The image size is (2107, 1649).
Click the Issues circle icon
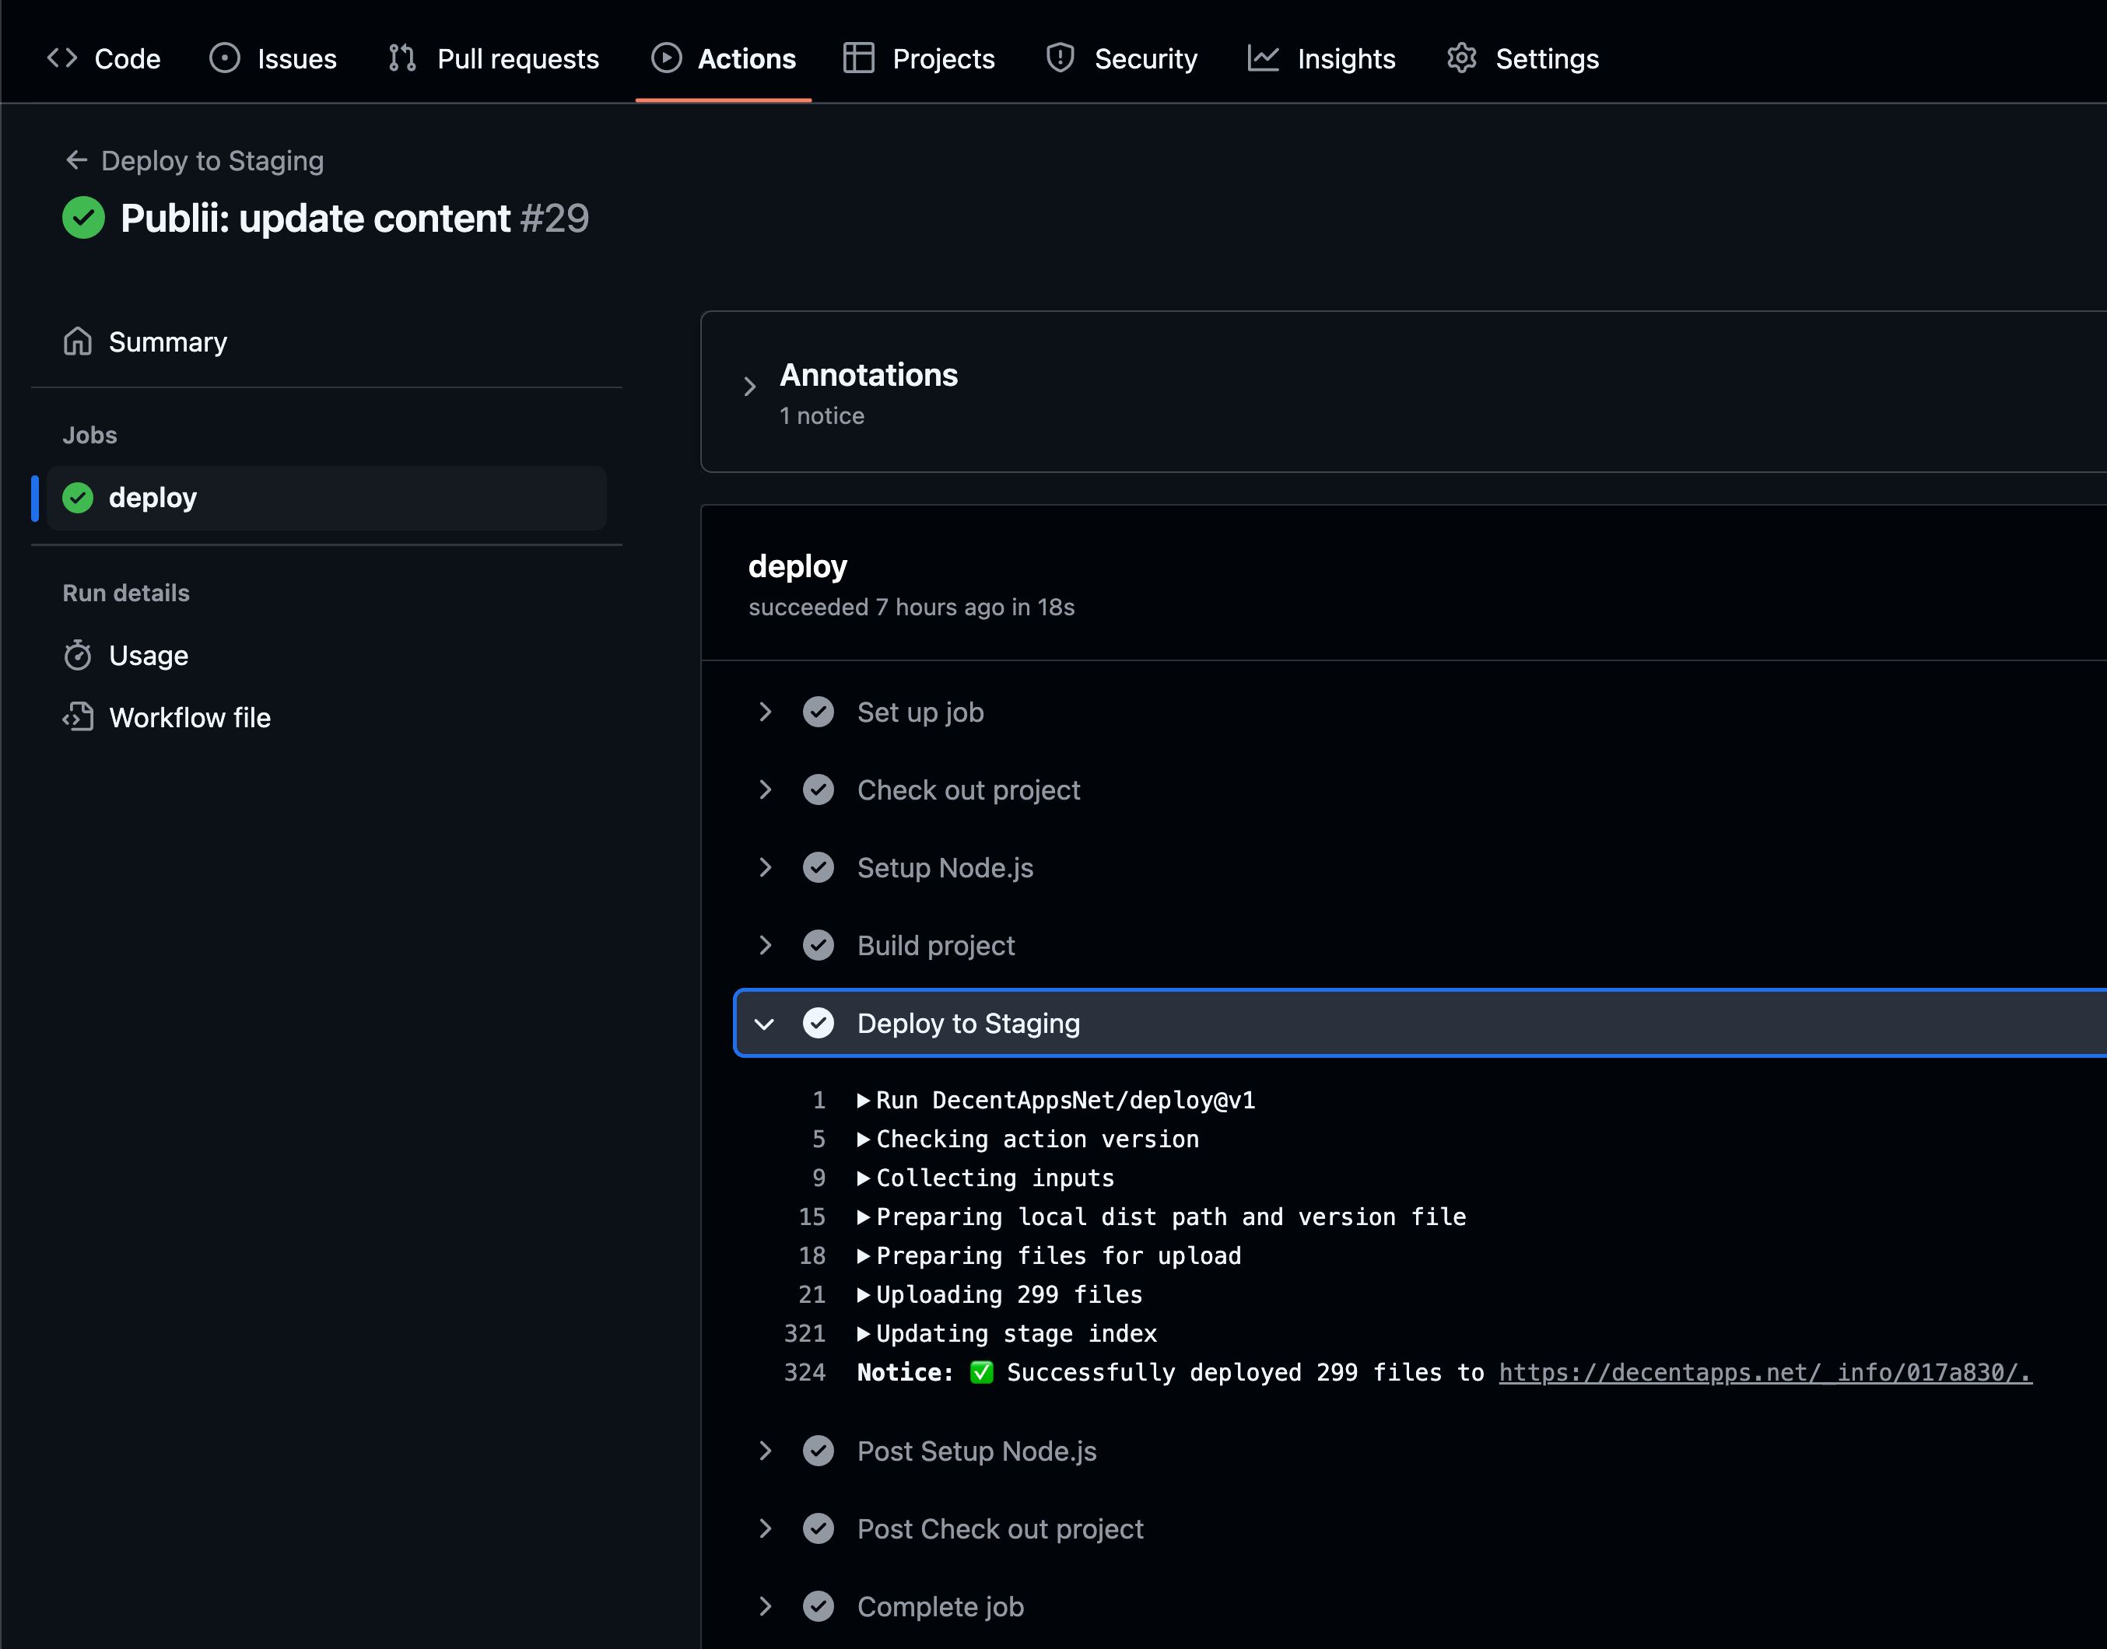[225, 58]
